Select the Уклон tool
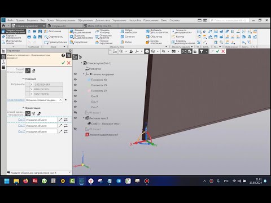The width and height of the screenshot is (271, 203). [126, 42]
